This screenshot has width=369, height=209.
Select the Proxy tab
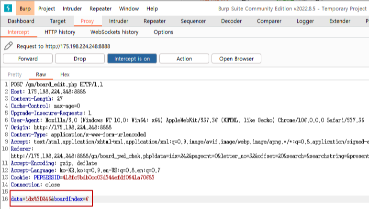pyautogui.click(x=87, y=21)
